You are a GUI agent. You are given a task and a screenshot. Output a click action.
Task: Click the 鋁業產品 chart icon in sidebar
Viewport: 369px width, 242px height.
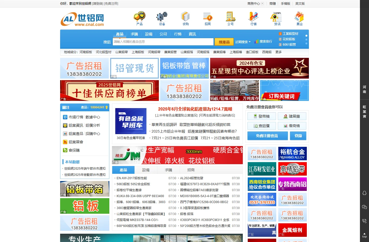65,134
